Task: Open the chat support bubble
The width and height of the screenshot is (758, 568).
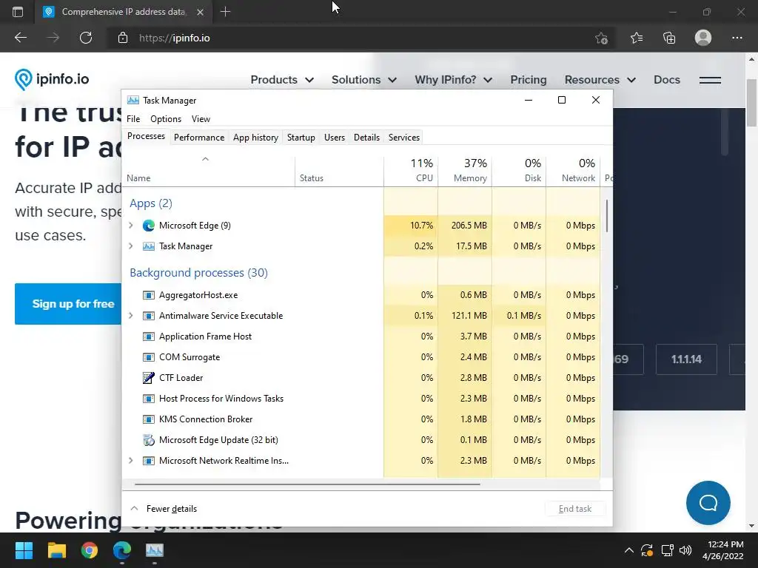Action: click(x=708, y=503)
